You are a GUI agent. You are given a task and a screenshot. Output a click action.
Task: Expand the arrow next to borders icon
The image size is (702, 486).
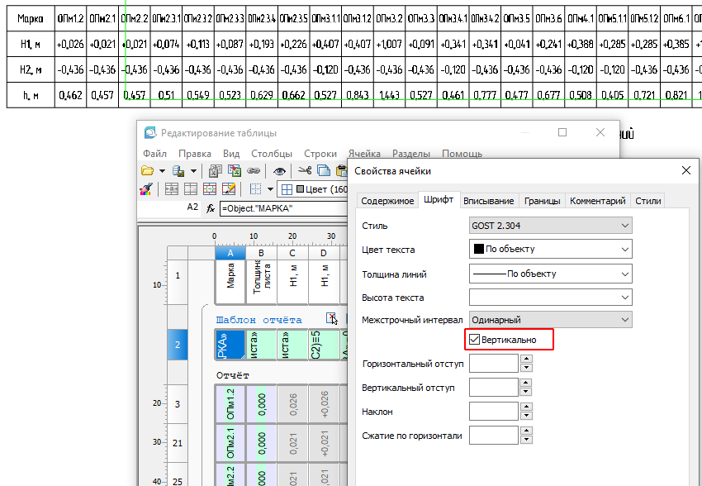(270, 189)
